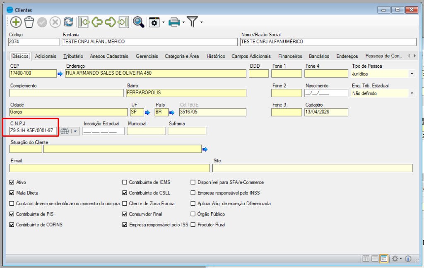Expand the Enq. Trib. Estadual combo box

(412, 93)
